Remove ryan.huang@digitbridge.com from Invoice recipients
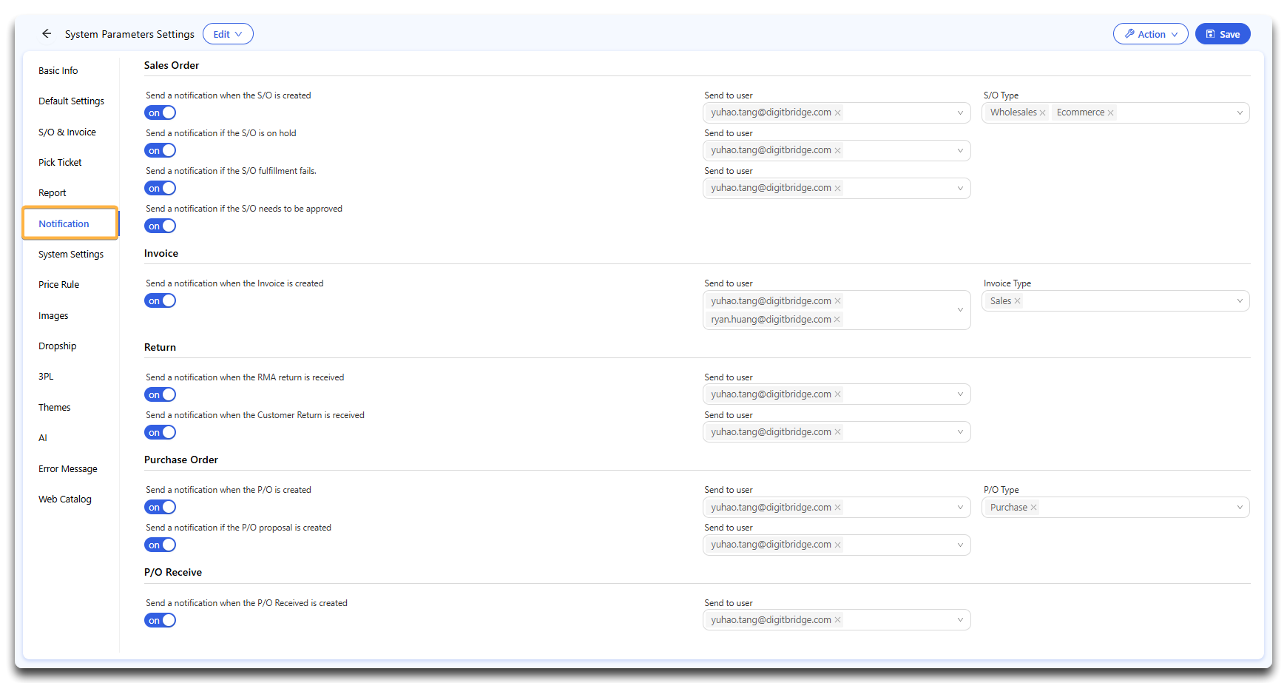Screen dimensions: 1287x683 coord(837,320)
